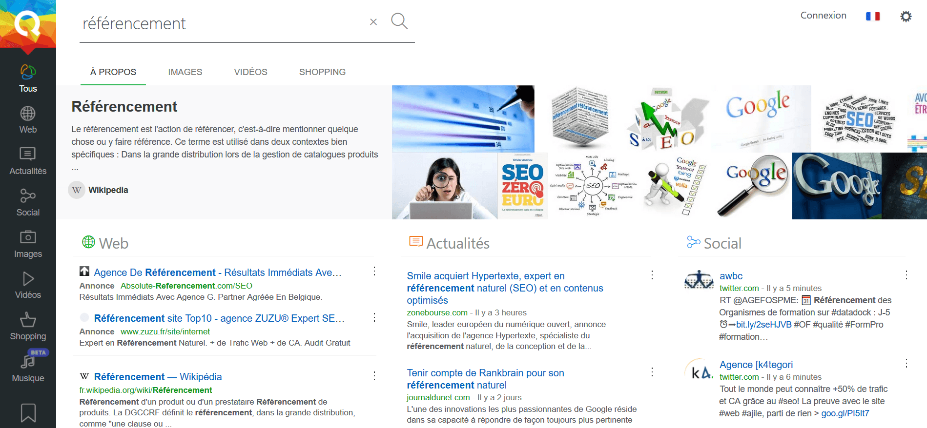Open the SEO Zéro Euro book thumbnail
Viewport: 927px width, 428px height.
click(x=523, y=186)
